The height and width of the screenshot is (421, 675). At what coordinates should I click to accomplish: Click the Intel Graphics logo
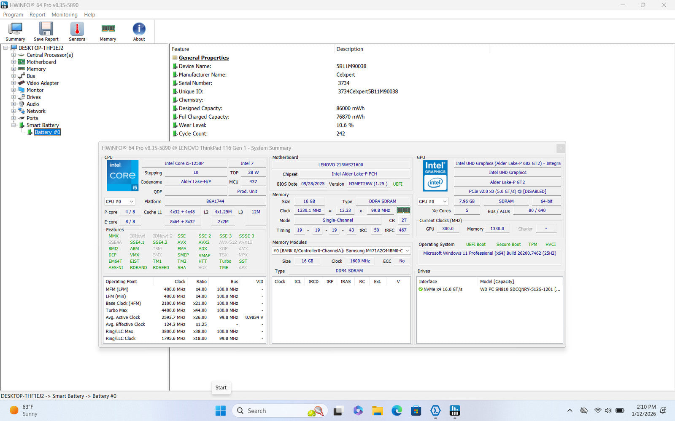pos(435,176)
